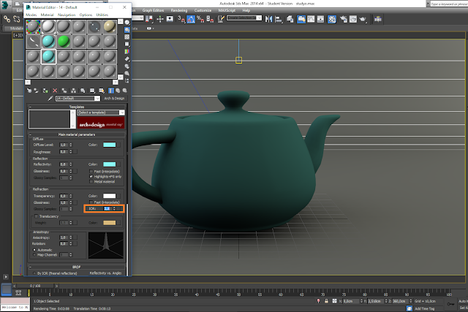Image resolution: width=468 pixels, height=312 pixels.
Task: Collapse the Main material parameters rollout
Action: point(78,133)
